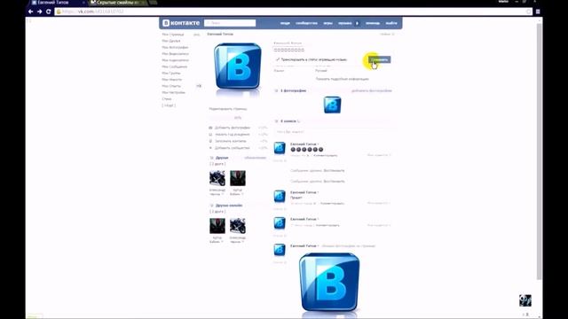Open motorcycle friend thumbnail under Друзья

217,178
